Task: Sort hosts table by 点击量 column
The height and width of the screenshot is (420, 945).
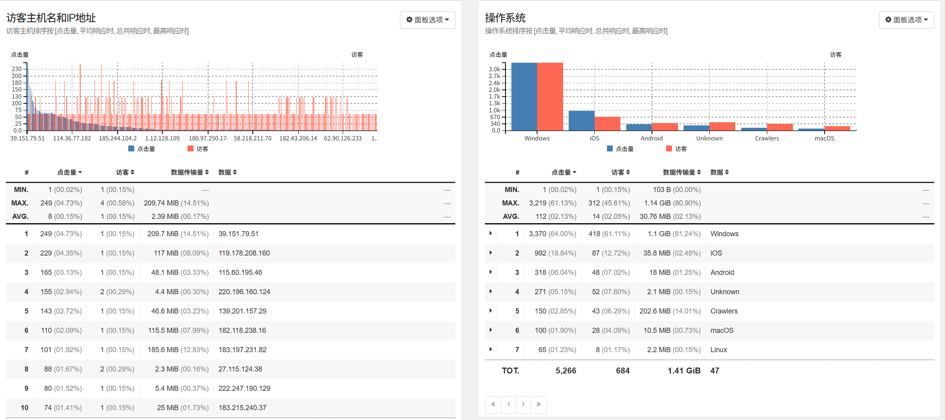Action: tap(70, 172)
